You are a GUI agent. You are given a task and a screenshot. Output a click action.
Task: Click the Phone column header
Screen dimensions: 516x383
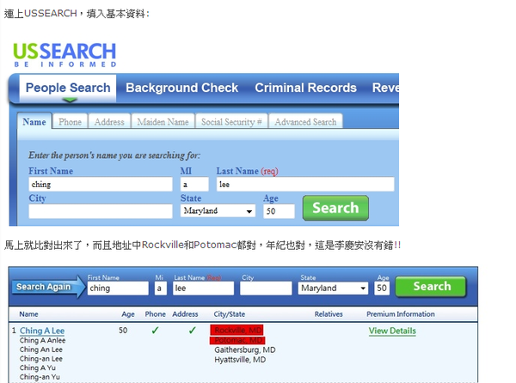(155, 314)
